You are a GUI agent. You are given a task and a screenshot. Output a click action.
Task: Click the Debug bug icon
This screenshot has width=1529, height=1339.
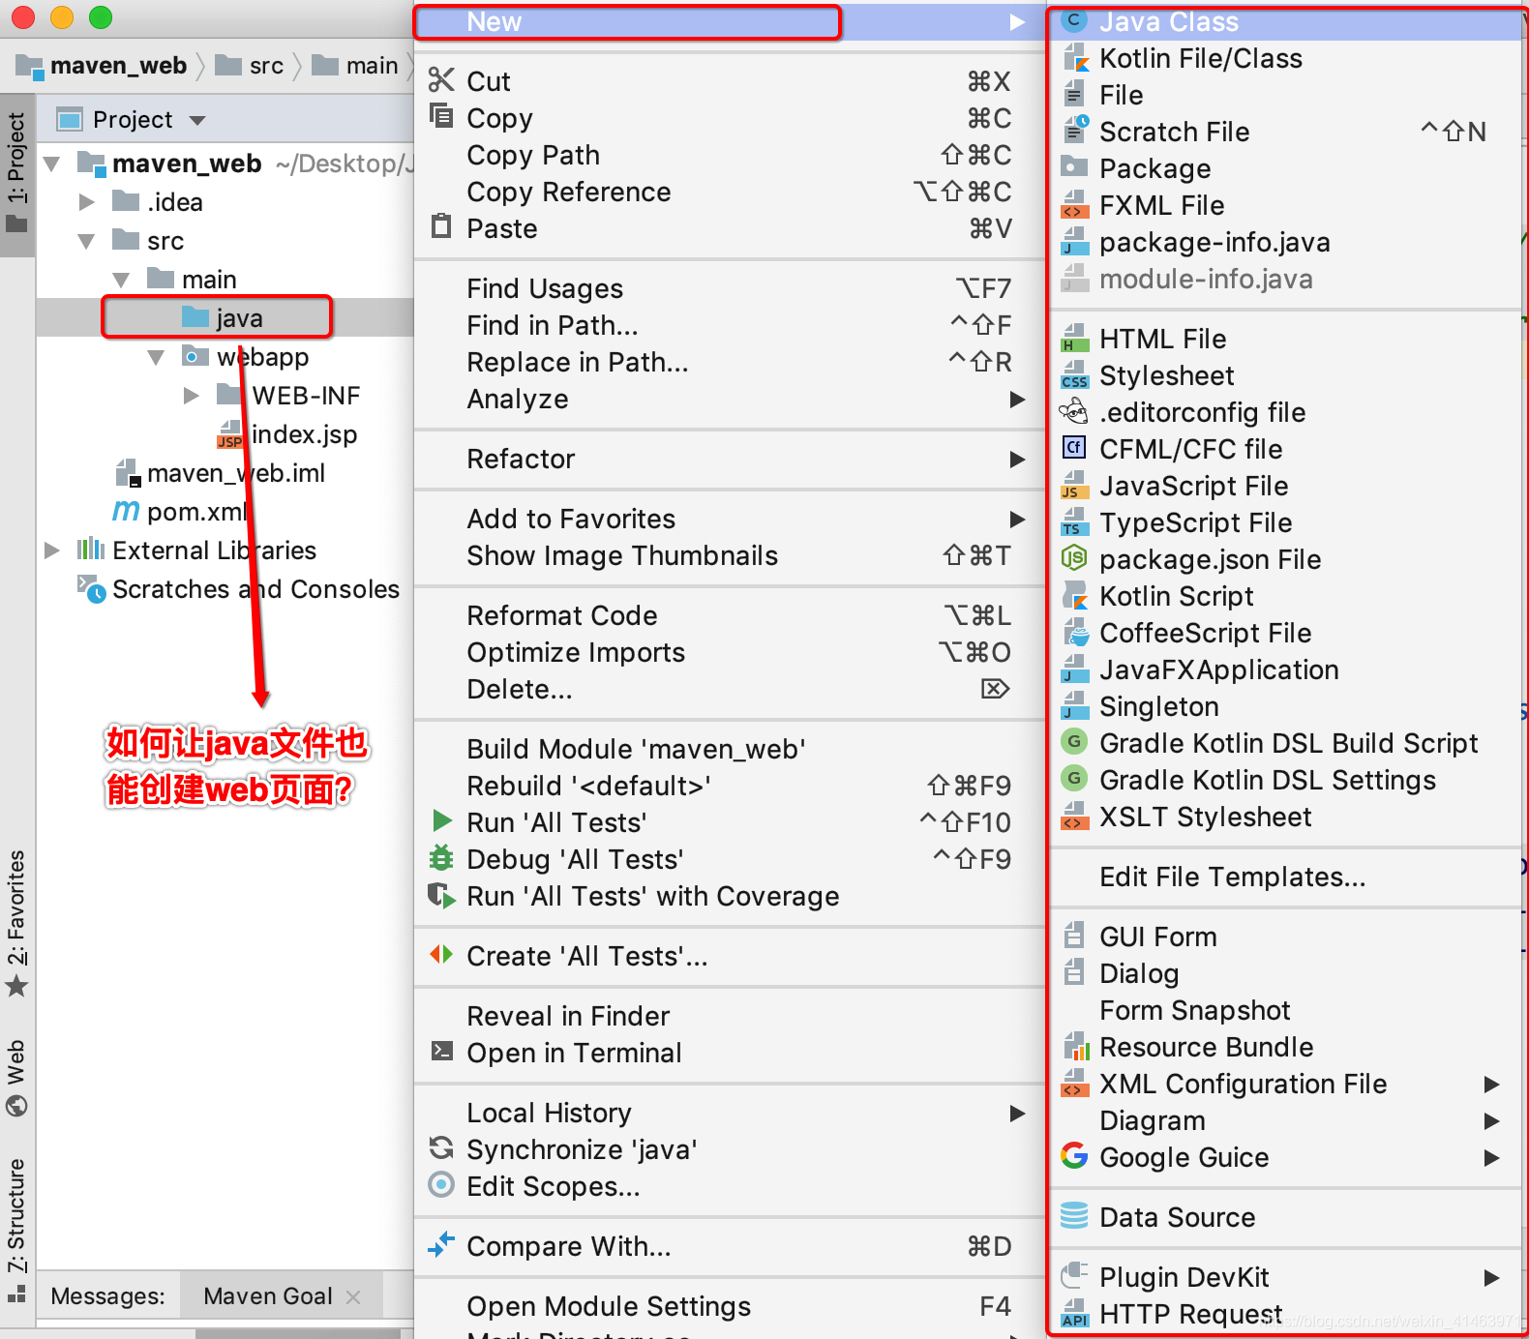click(441, 857)
